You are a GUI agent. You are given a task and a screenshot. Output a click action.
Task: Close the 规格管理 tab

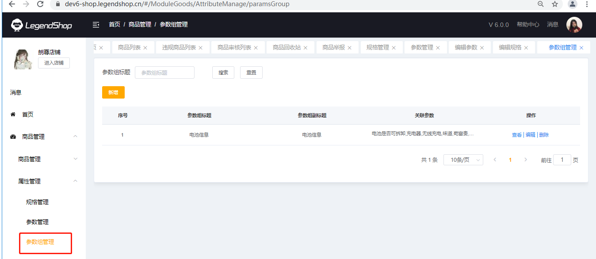pos(394,48)
